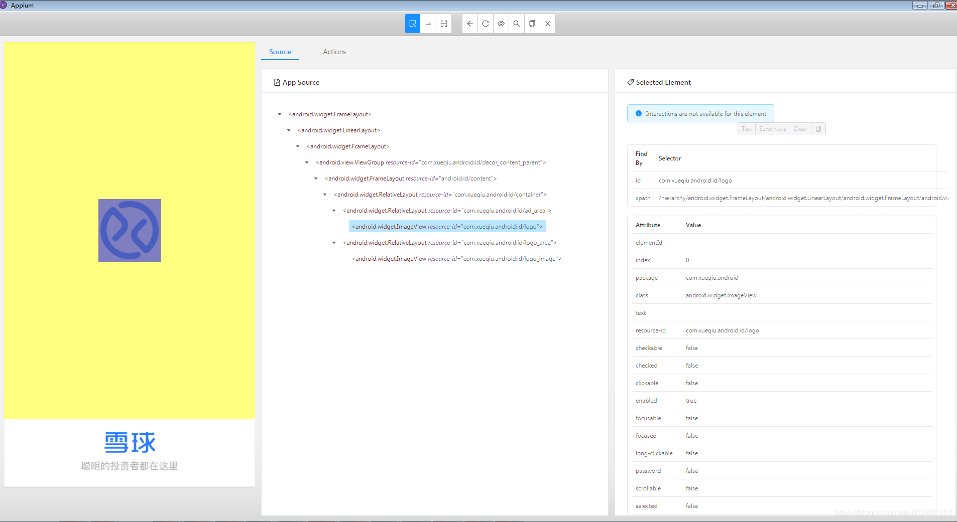957x522 pixels.
Task: Select the decor_content_parent ViewGroup row
Action: click(431, 162)
